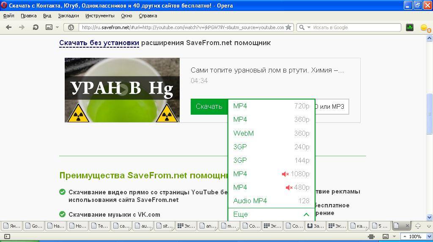Choose MP4 360p download option
The height and width of the screenshot is (242, 433).
pos(271,119)
